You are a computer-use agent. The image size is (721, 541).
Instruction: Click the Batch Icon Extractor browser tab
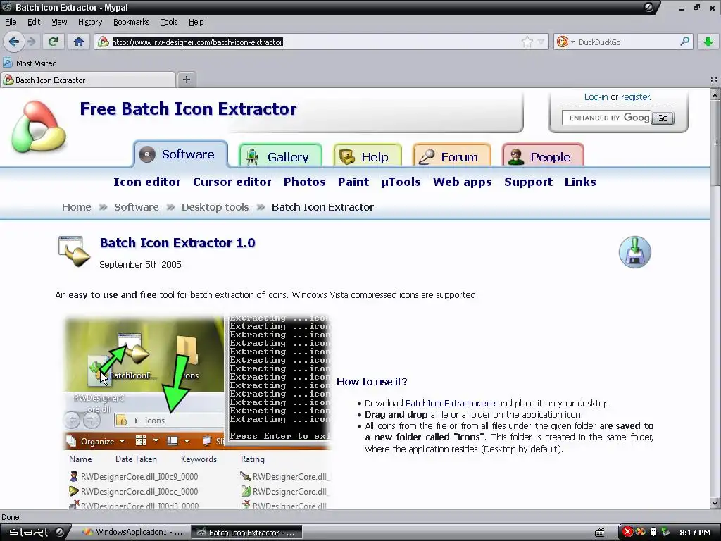pos(88,80)
